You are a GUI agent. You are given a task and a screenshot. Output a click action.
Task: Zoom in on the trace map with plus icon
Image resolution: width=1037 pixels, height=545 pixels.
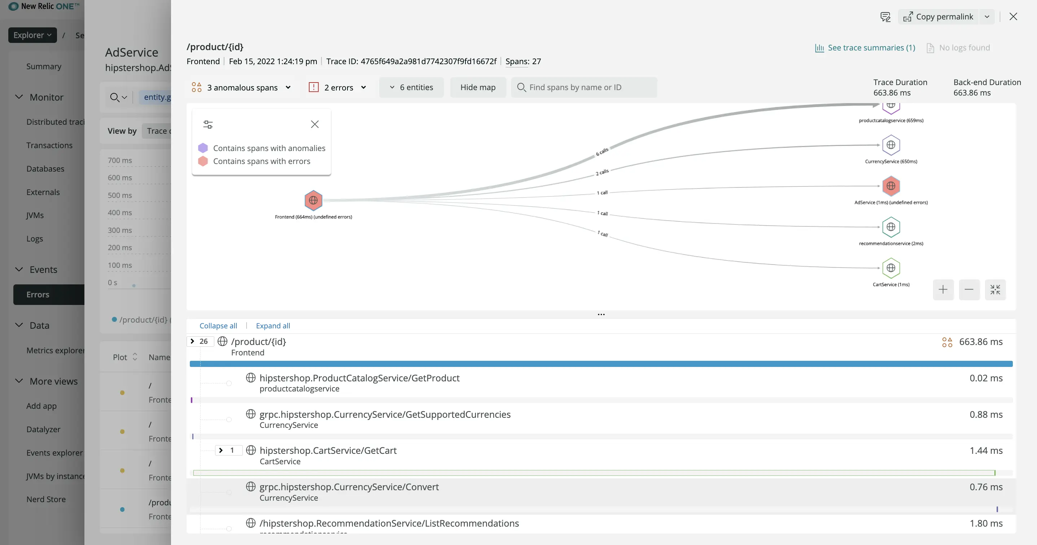click(x=943, y=289)
